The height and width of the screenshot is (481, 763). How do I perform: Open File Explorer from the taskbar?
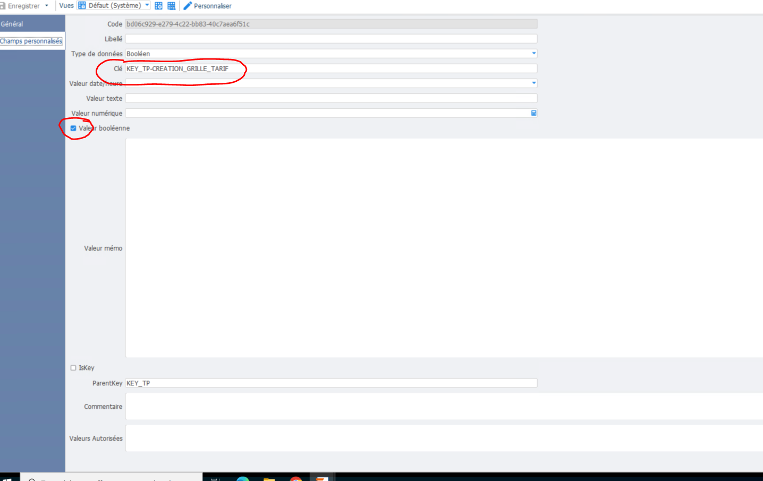269,479
